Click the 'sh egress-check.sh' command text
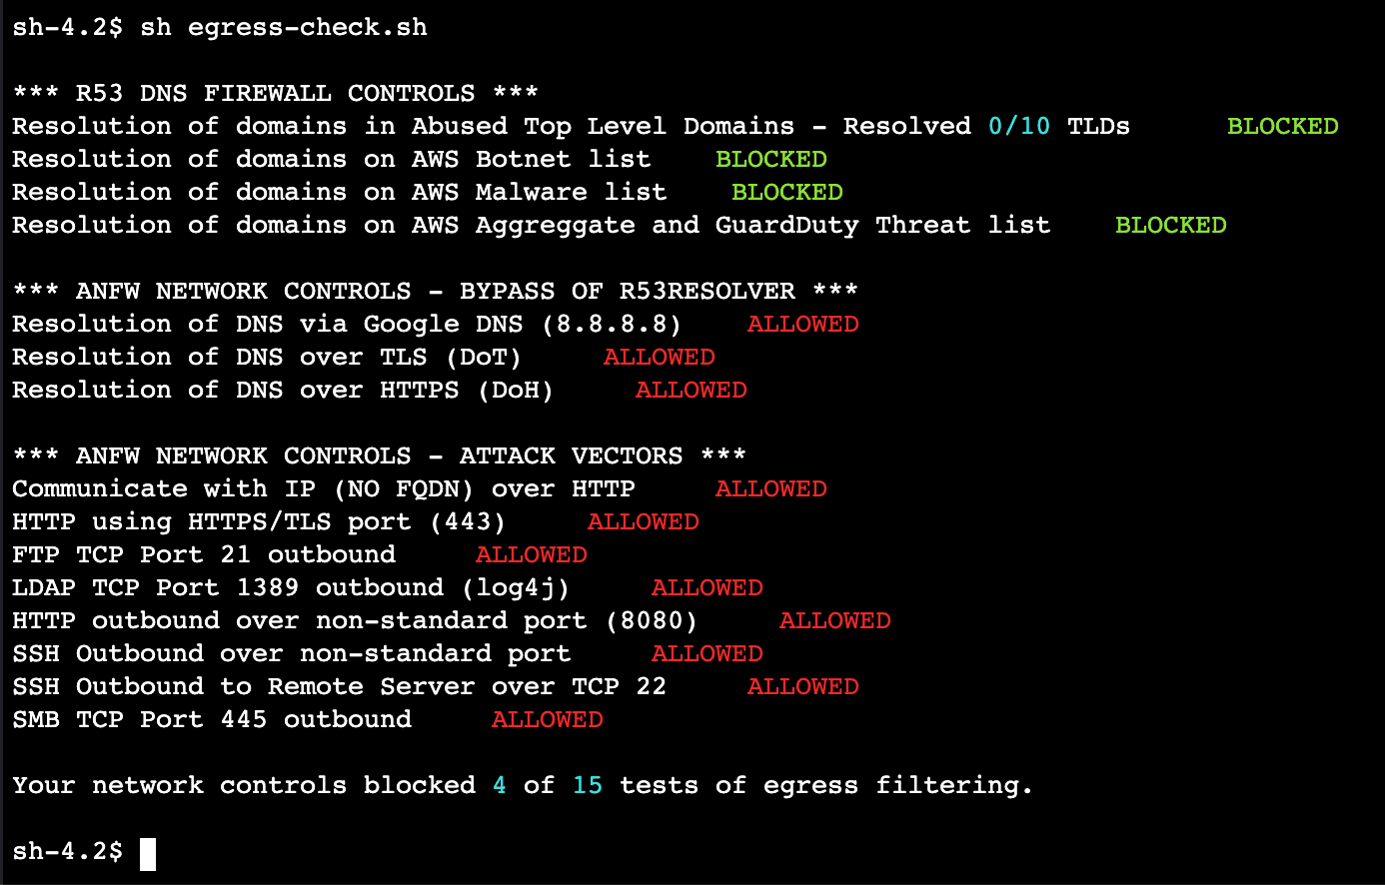 click(284, 28)
